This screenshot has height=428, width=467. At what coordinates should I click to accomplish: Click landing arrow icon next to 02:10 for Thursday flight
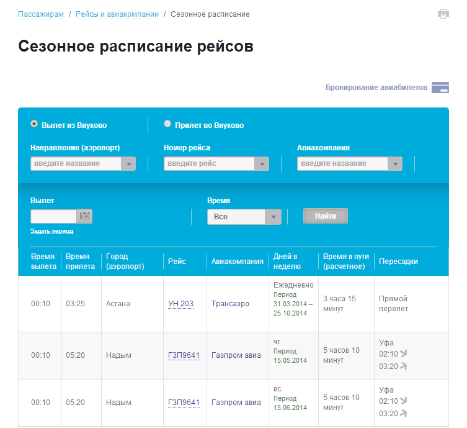pyautogui.click(x=404, y=354)
